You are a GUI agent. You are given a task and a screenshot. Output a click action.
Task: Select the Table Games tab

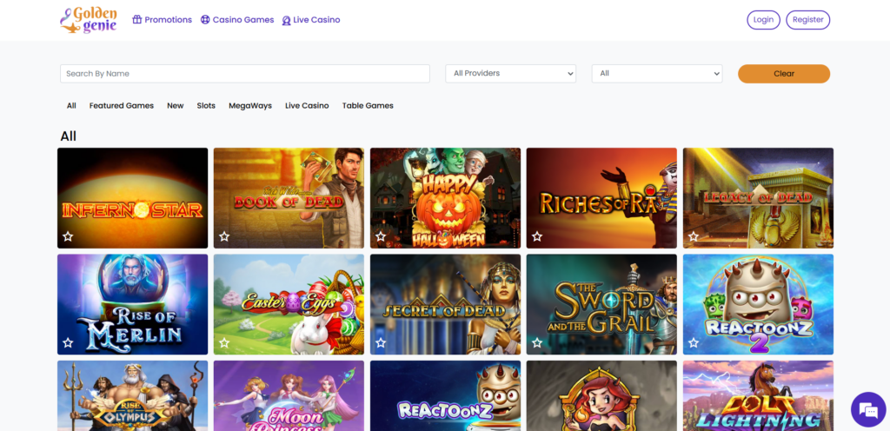click(x=368, y=106)
